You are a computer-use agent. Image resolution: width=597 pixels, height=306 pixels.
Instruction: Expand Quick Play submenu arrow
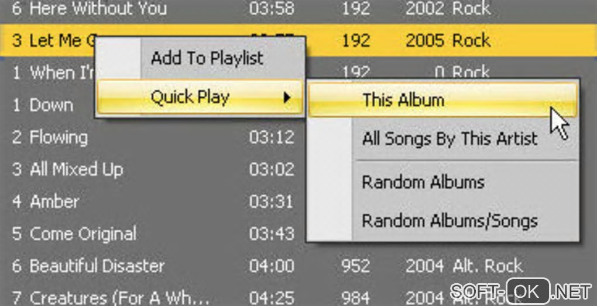coord(287,98)
